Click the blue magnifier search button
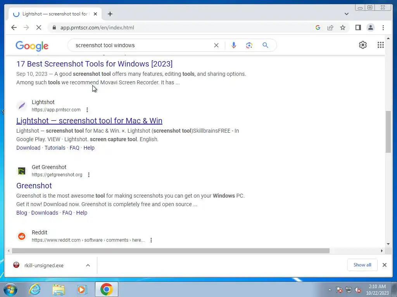Image resolution: width=397 pixels, height=297 pixels. click(265, 45)
